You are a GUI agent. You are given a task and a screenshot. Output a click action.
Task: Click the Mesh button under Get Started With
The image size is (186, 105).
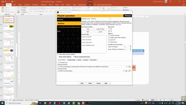[88, 32]
